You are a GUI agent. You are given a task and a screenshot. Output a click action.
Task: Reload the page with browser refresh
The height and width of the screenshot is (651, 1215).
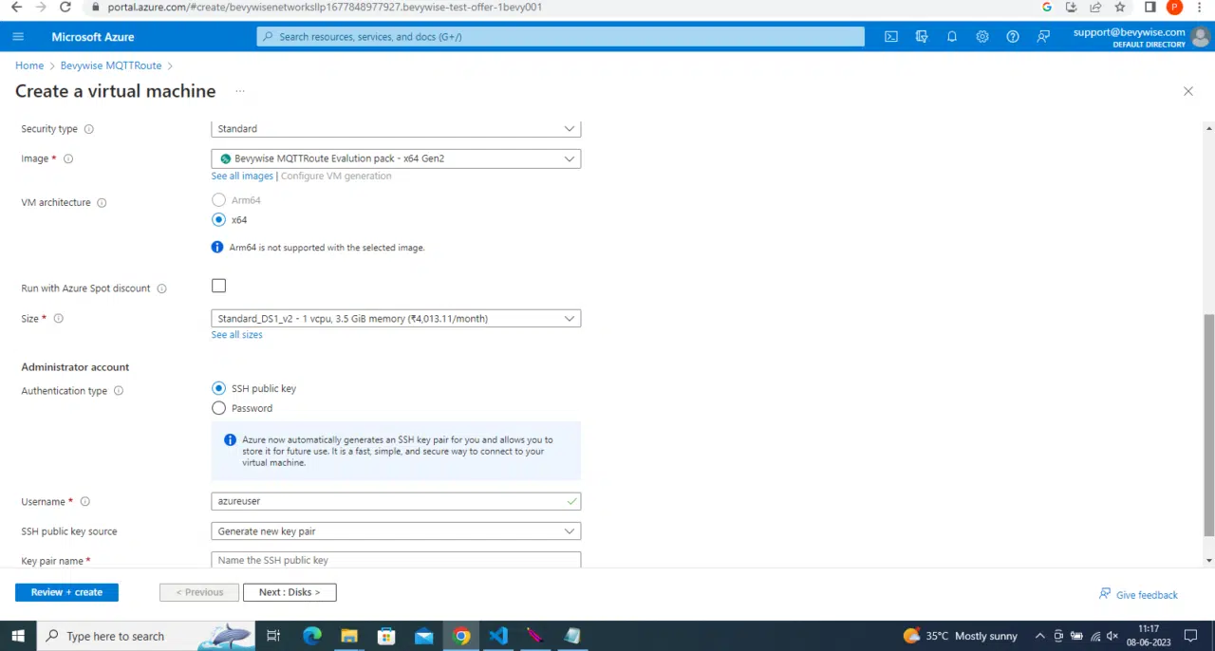pos(65,7)
